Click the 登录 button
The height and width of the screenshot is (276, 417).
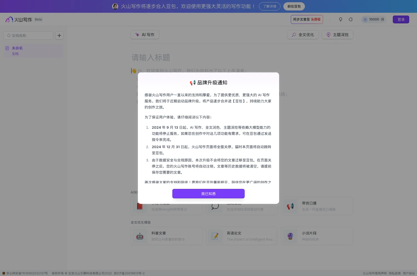point(401,19)
